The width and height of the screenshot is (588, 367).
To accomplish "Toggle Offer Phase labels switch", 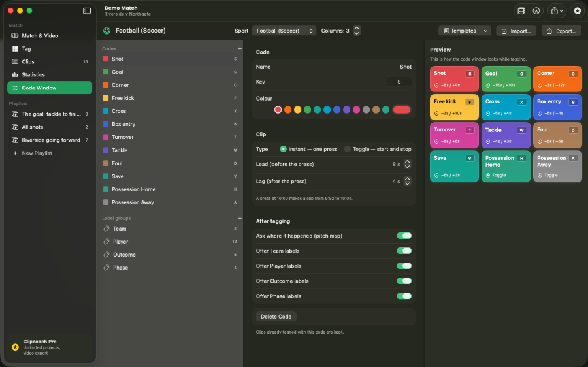I will 404,296.
